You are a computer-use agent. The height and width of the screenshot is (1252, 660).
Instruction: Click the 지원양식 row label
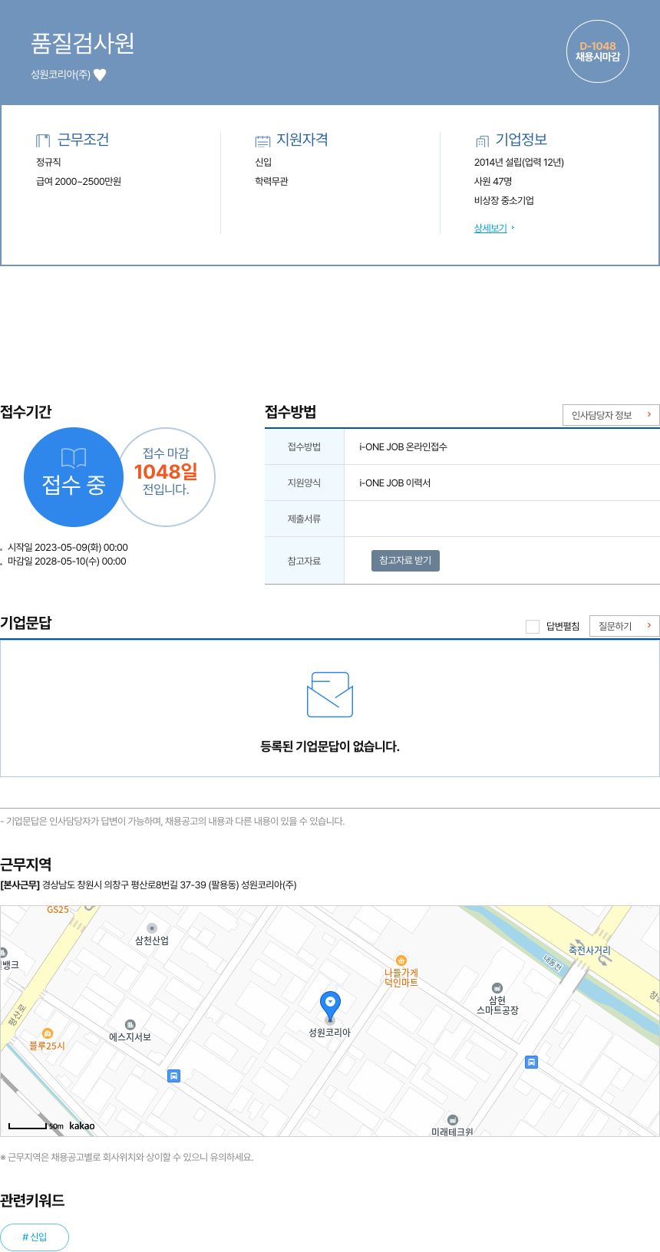click(x=305, y=483)
